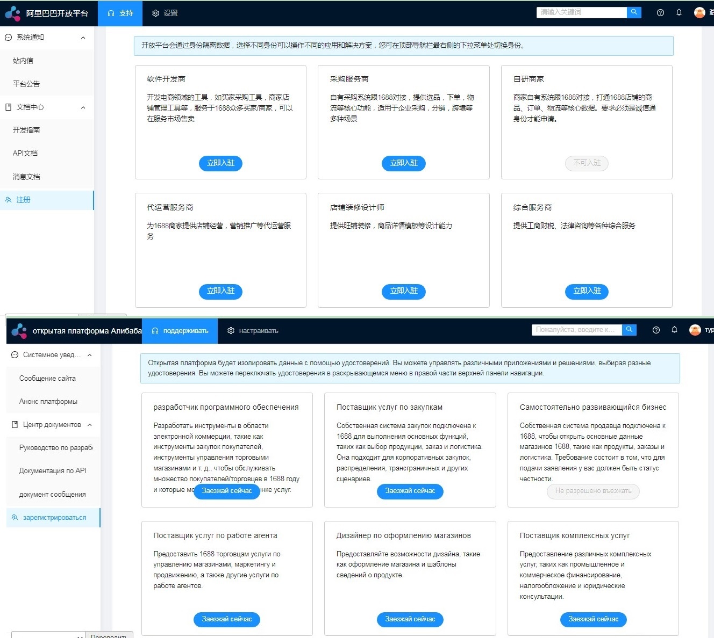Collapse the Системное увед… sidebar group

89,355
